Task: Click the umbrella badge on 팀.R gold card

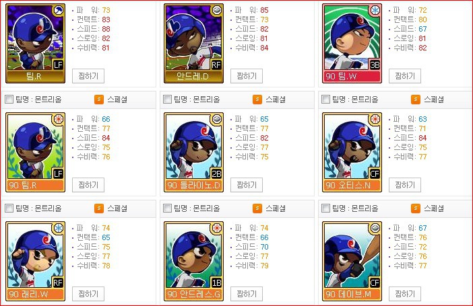Action: click(x=58, y=11)
